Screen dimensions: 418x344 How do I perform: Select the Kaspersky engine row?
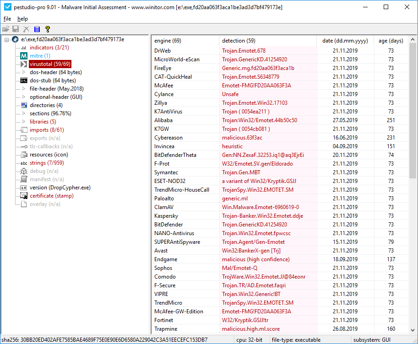pyautogui.click(x=280, y=216)
